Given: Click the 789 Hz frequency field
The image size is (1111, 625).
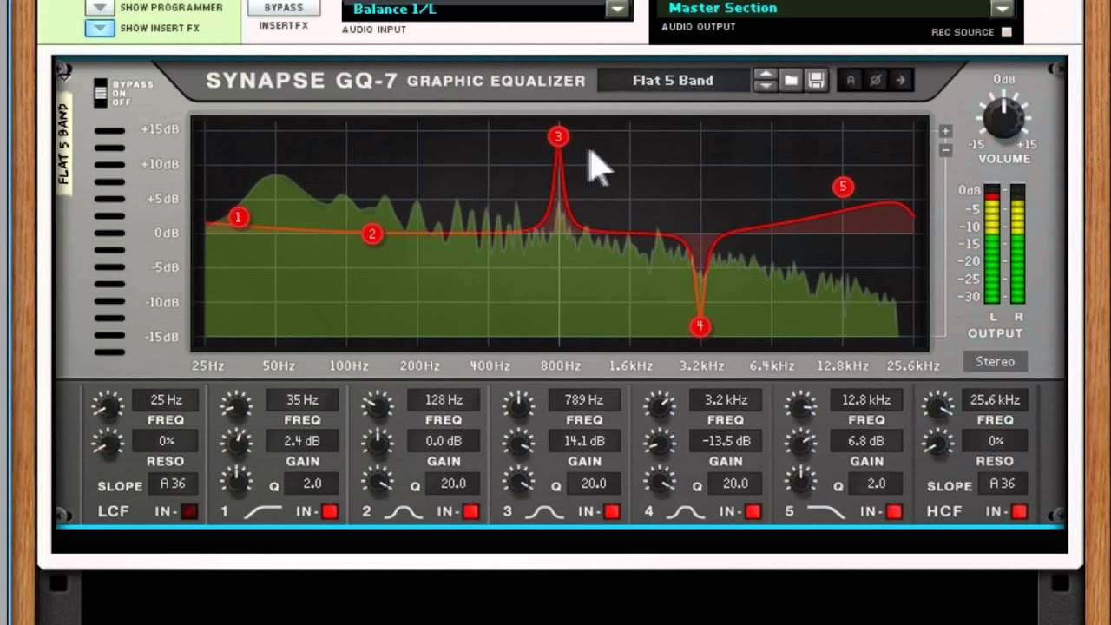Looking at the screenshot, I should coord(584,400).
